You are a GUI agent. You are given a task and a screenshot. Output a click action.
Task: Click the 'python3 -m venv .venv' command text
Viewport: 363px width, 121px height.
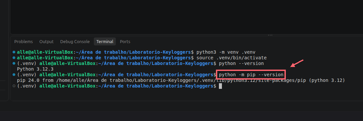(226, 52)
